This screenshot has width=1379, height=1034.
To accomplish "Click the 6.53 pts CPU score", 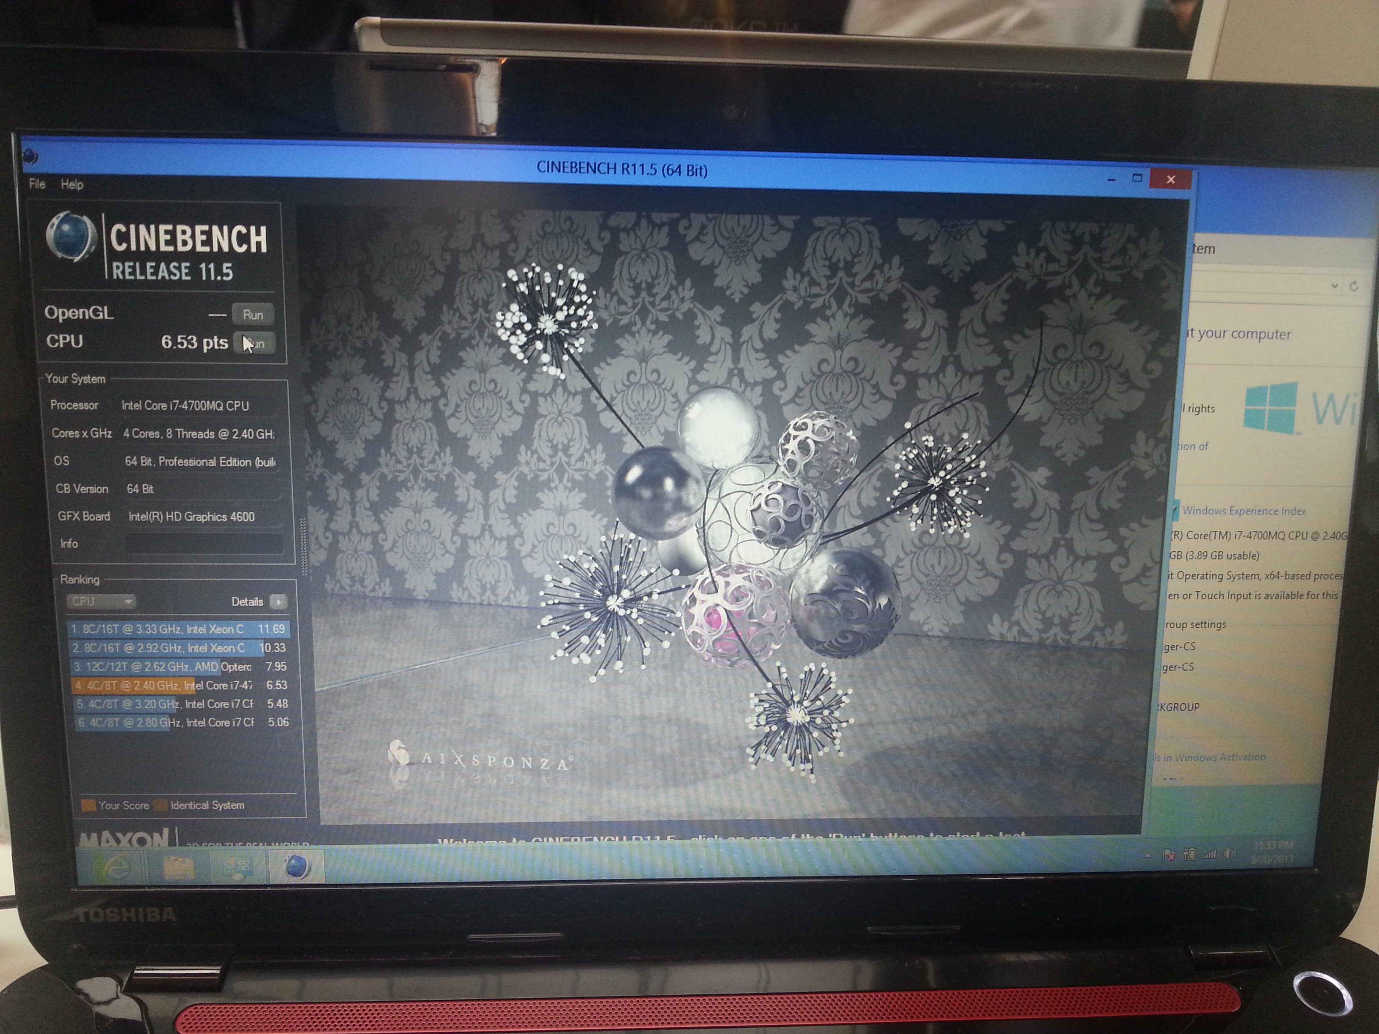I will 194,342.
